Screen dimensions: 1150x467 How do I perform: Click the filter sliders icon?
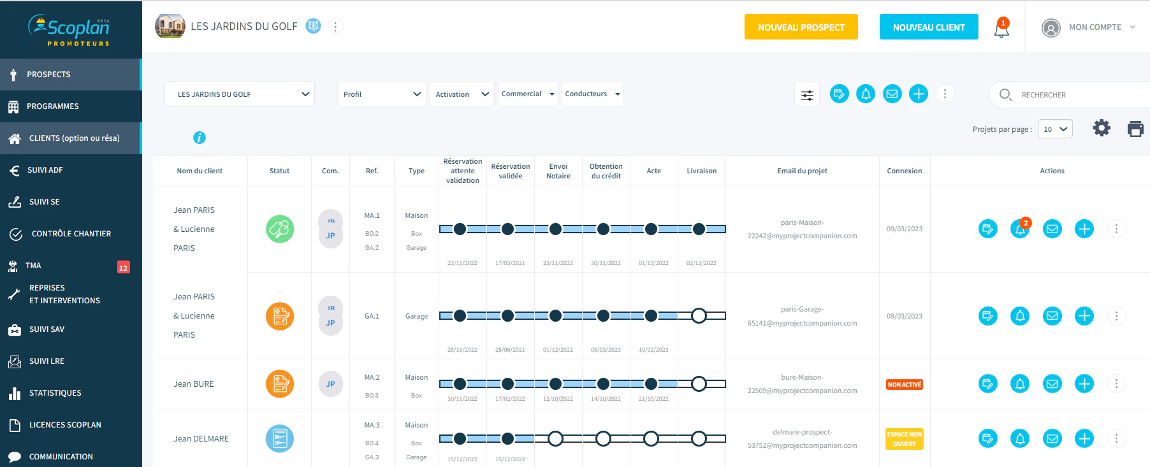click(807, 95)
